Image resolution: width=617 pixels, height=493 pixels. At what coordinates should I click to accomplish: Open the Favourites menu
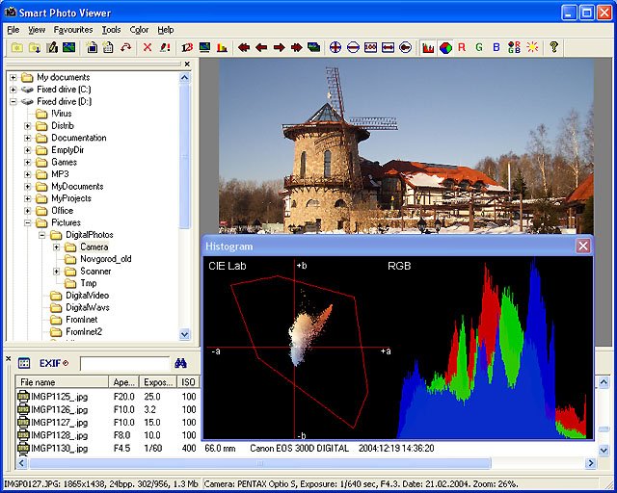click(x=73, y=30)
